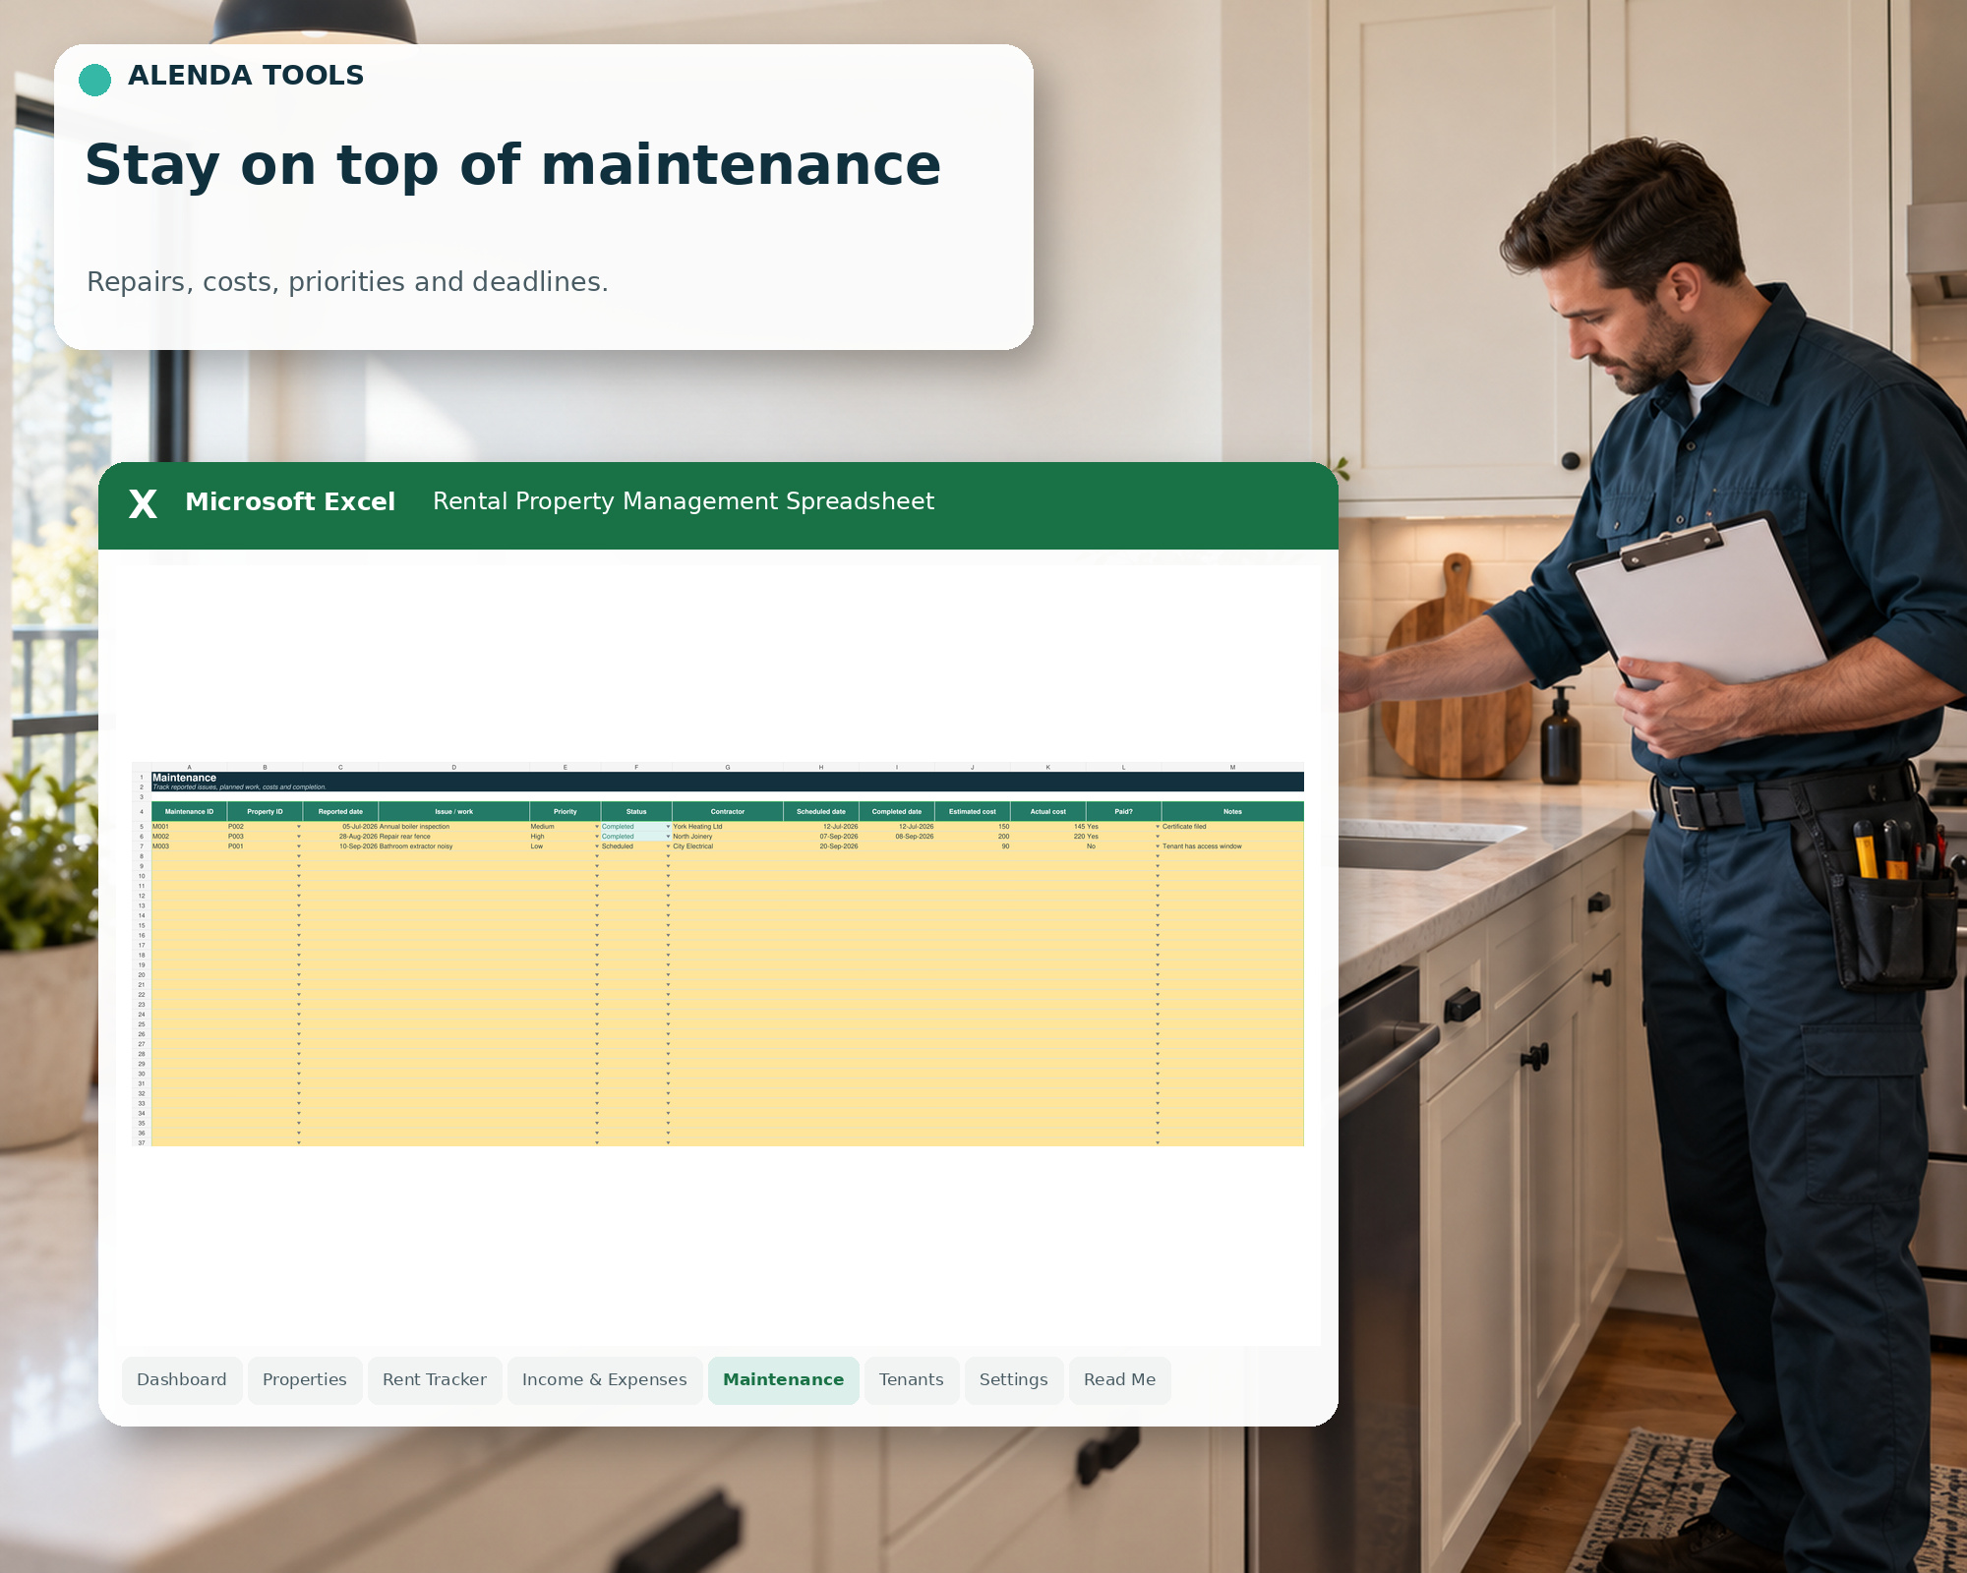Click the Issue / work column header
The height and width of the screenshot is (1573, 1967).
453,812
